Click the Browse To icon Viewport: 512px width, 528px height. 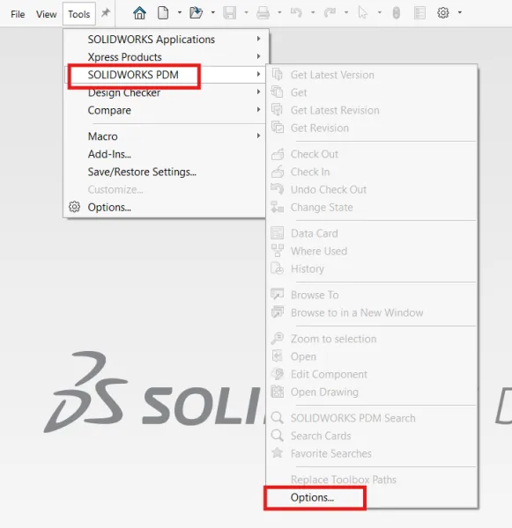point(278,295)
